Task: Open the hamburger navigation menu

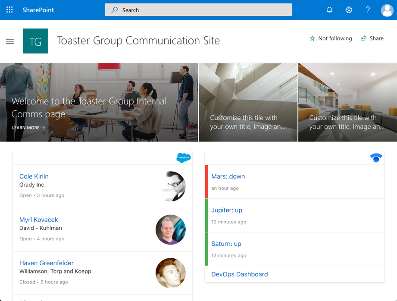Action: point(10,41)
